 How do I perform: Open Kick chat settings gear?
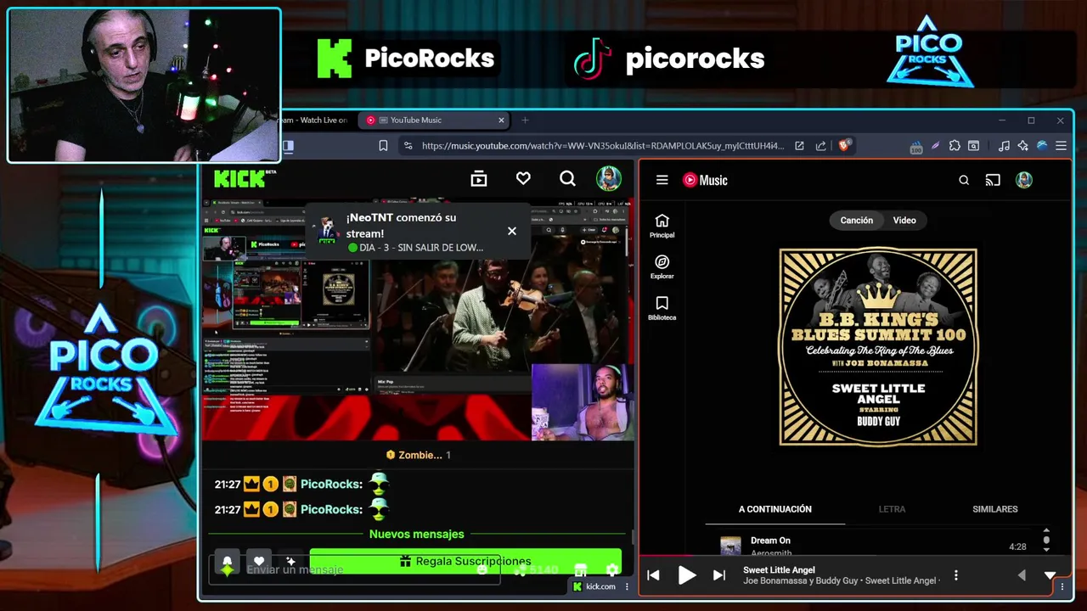tap(611, 570)
